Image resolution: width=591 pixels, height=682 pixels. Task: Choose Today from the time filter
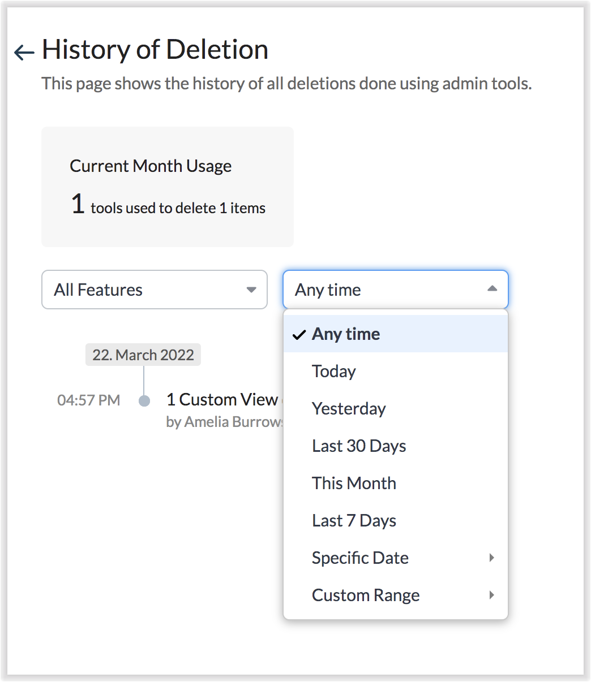pos(334,371)
